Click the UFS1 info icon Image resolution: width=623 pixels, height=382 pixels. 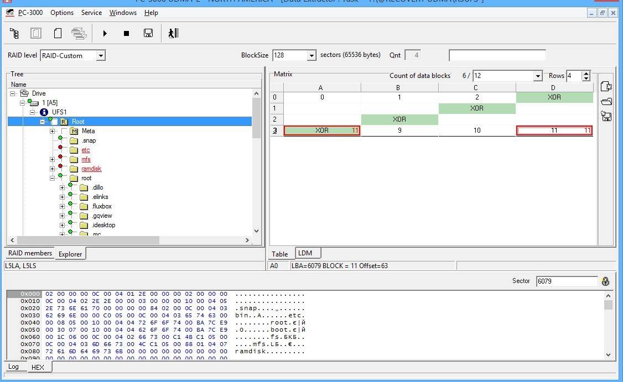point(44,112)
